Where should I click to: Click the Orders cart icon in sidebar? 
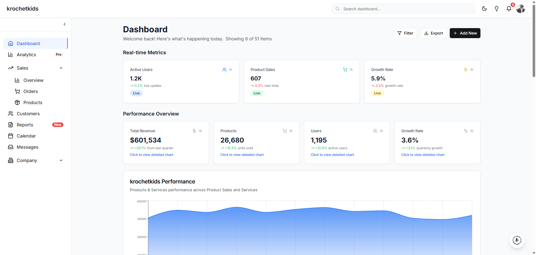click(x=17, y=91)
